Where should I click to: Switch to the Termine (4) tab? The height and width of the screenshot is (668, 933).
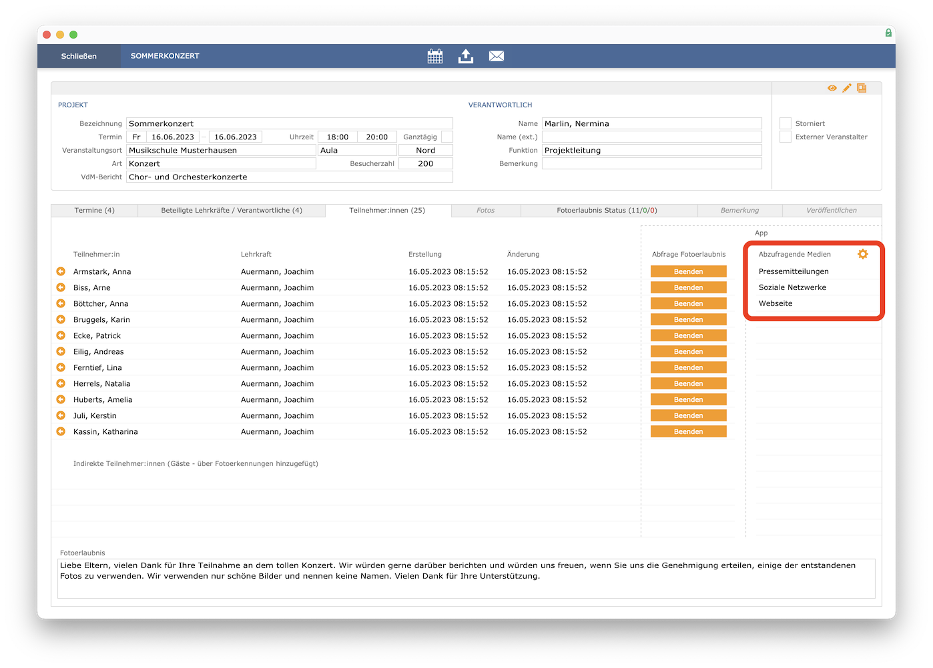(94, 211)
